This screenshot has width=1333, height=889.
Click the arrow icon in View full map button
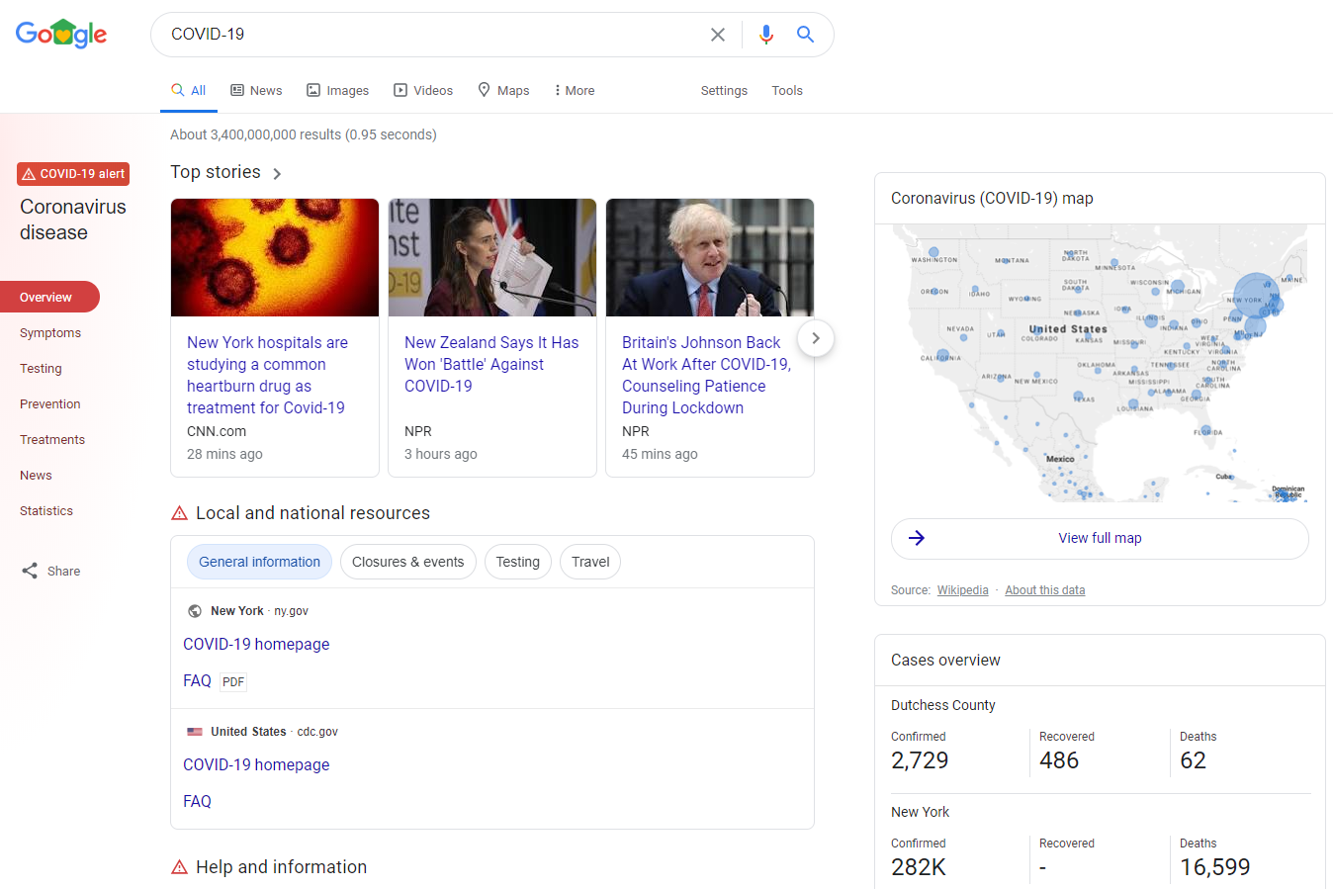point(917,538)
